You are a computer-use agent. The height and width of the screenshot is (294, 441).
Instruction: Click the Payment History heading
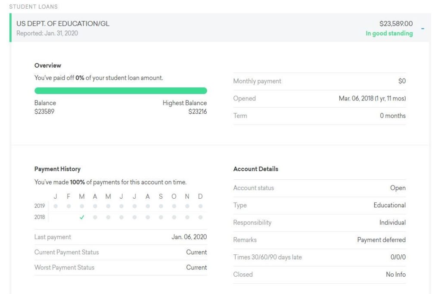click(57, 169)
